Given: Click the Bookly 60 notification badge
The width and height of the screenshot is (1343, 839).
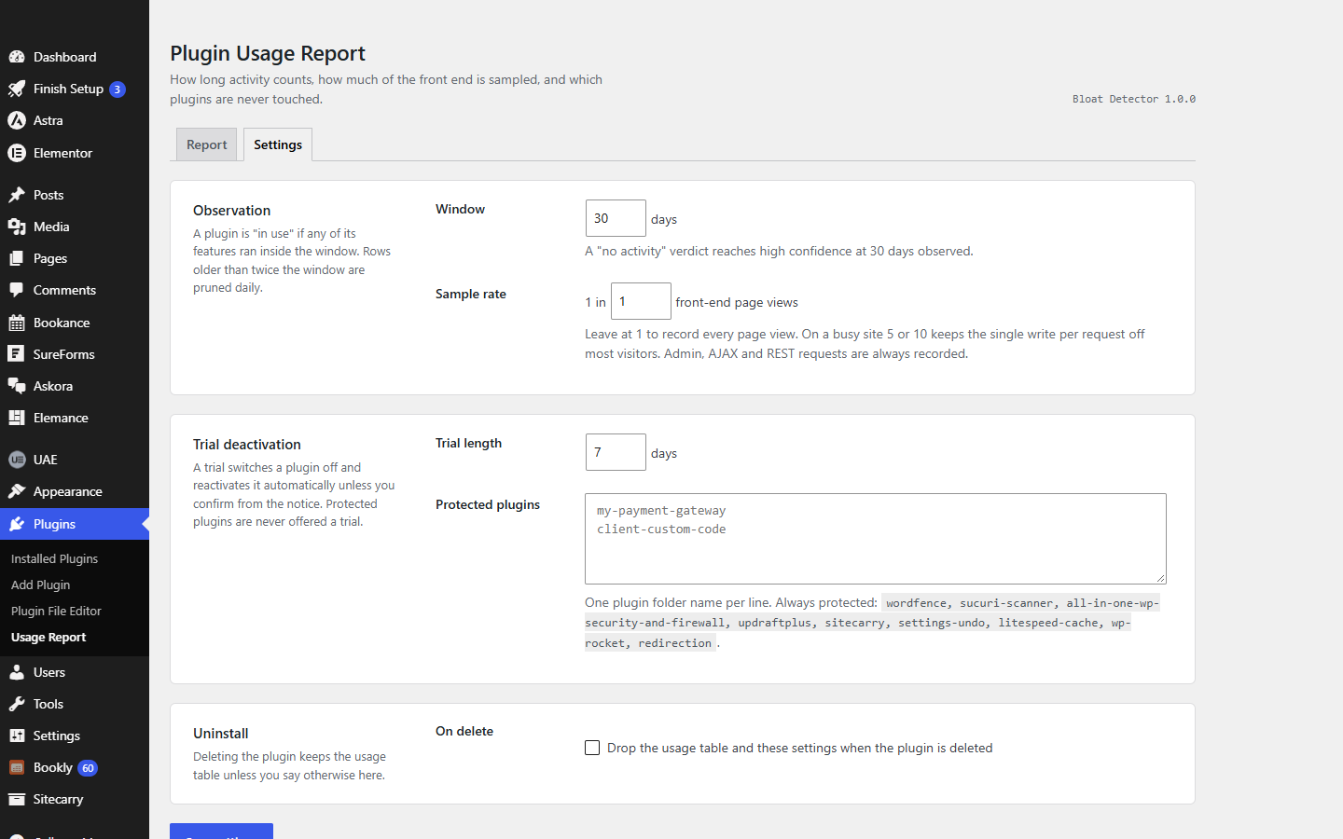Looking at the screenshot, I should [88, 768].
